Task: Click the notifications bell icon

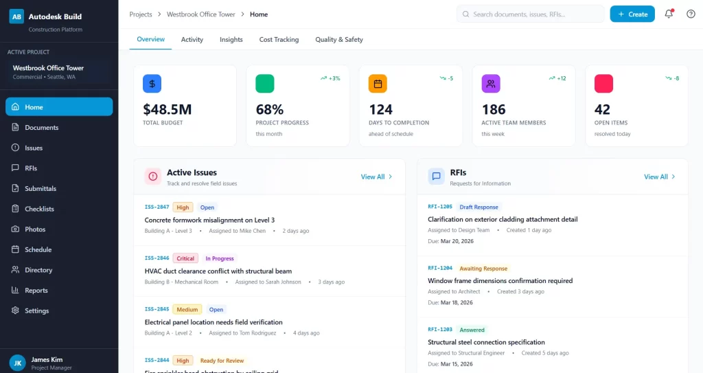Action: pyautogui.click(x=669, y=14)
